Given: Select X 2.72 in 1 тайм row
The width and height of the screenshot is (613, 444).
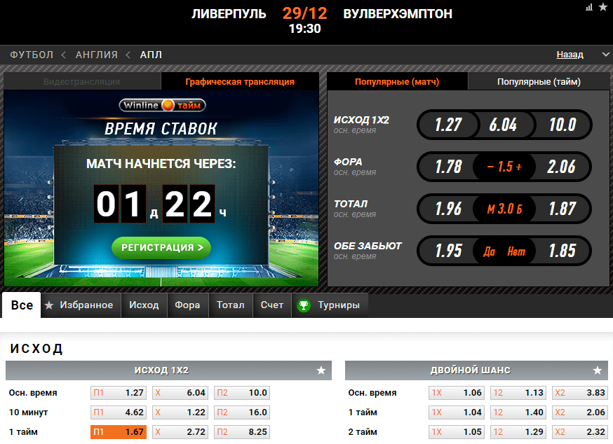Looking at the screenshot, I should (180, 432).
